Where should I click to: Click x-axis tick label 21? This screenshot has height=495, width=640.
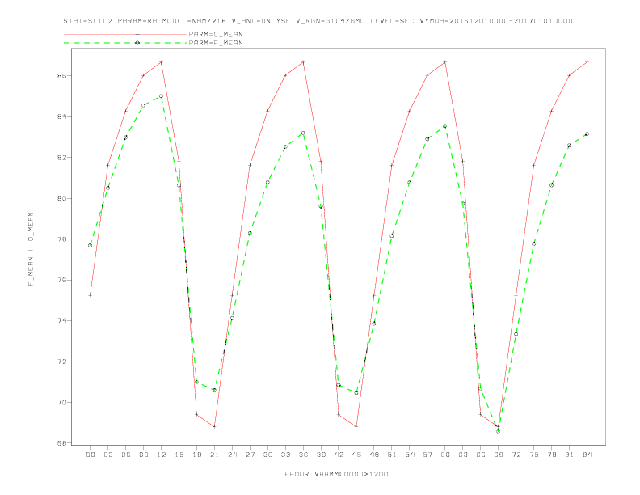[x=214, y=455]
